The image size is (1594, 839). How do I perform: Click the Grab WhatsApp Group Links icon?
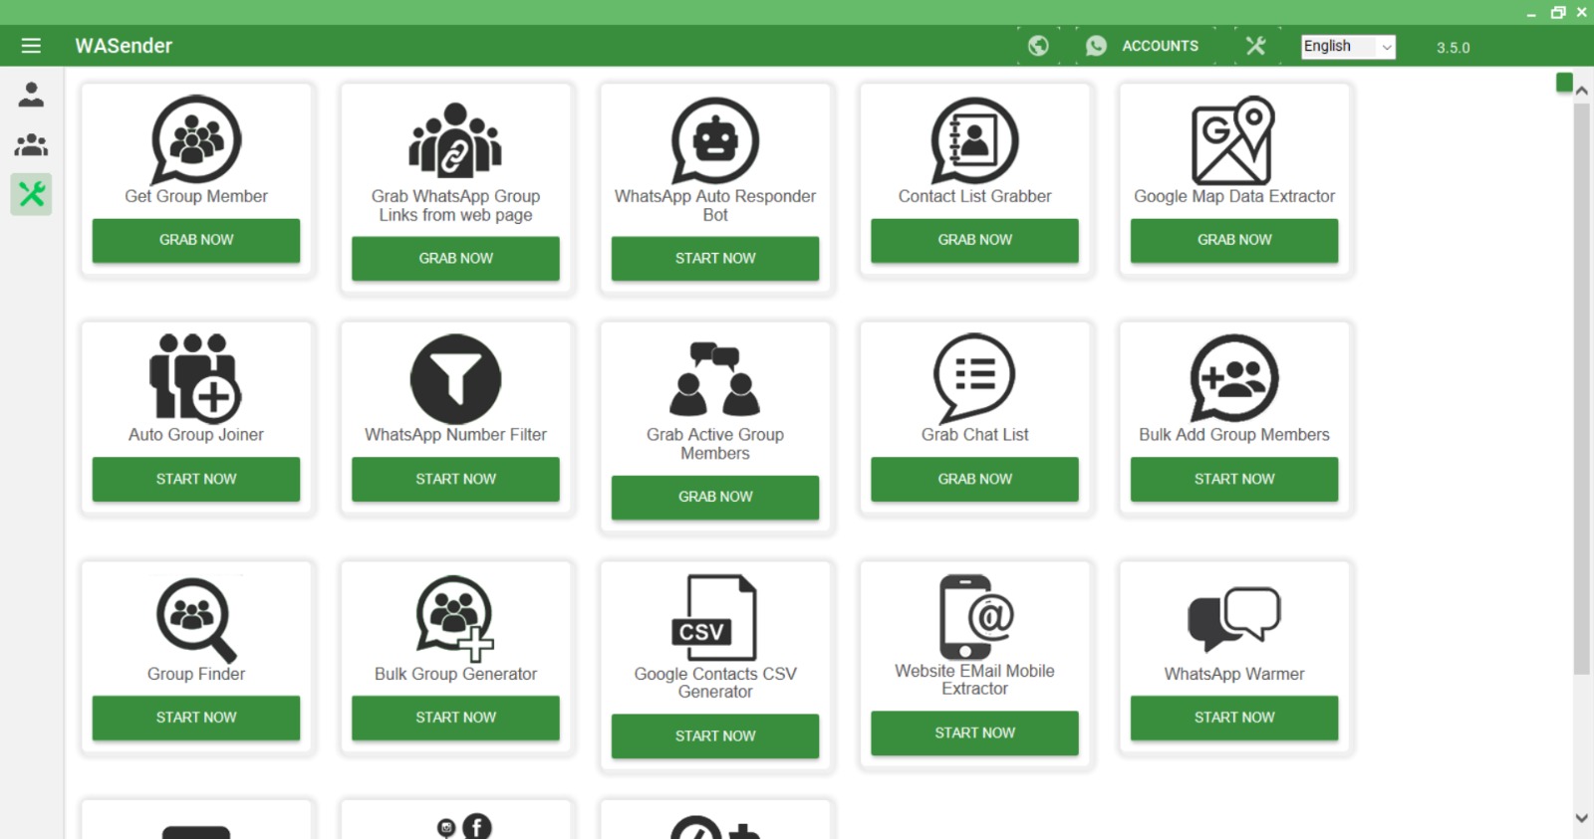(455, 140)
